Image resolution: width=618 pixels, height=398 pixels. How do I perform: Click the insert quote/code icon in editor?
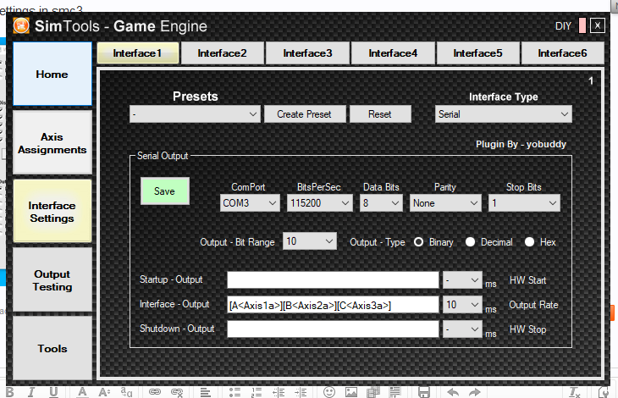395,392
